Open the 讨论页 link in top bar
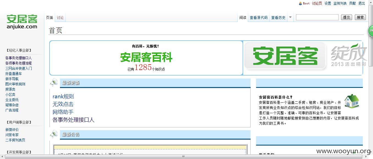 click(317, 4)
